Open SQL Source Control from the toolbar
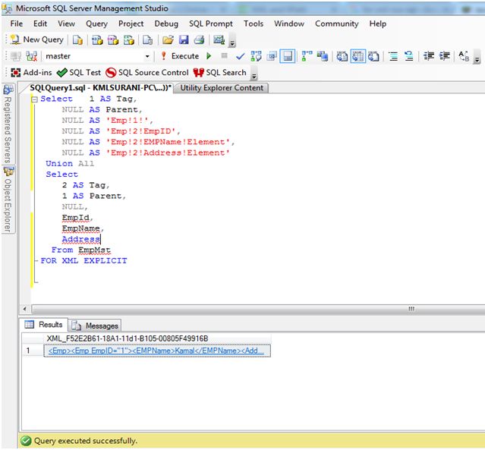Image resolution: width=485 pixels, height=450 pixels. 147,73
